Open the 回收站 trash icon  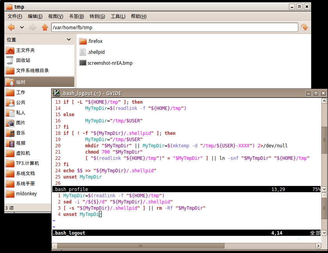pyautogui.click(x=10, y=60)
